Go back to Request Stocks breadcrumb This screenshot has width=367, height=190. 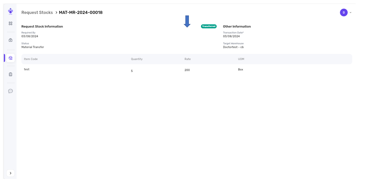coord(37,13)
